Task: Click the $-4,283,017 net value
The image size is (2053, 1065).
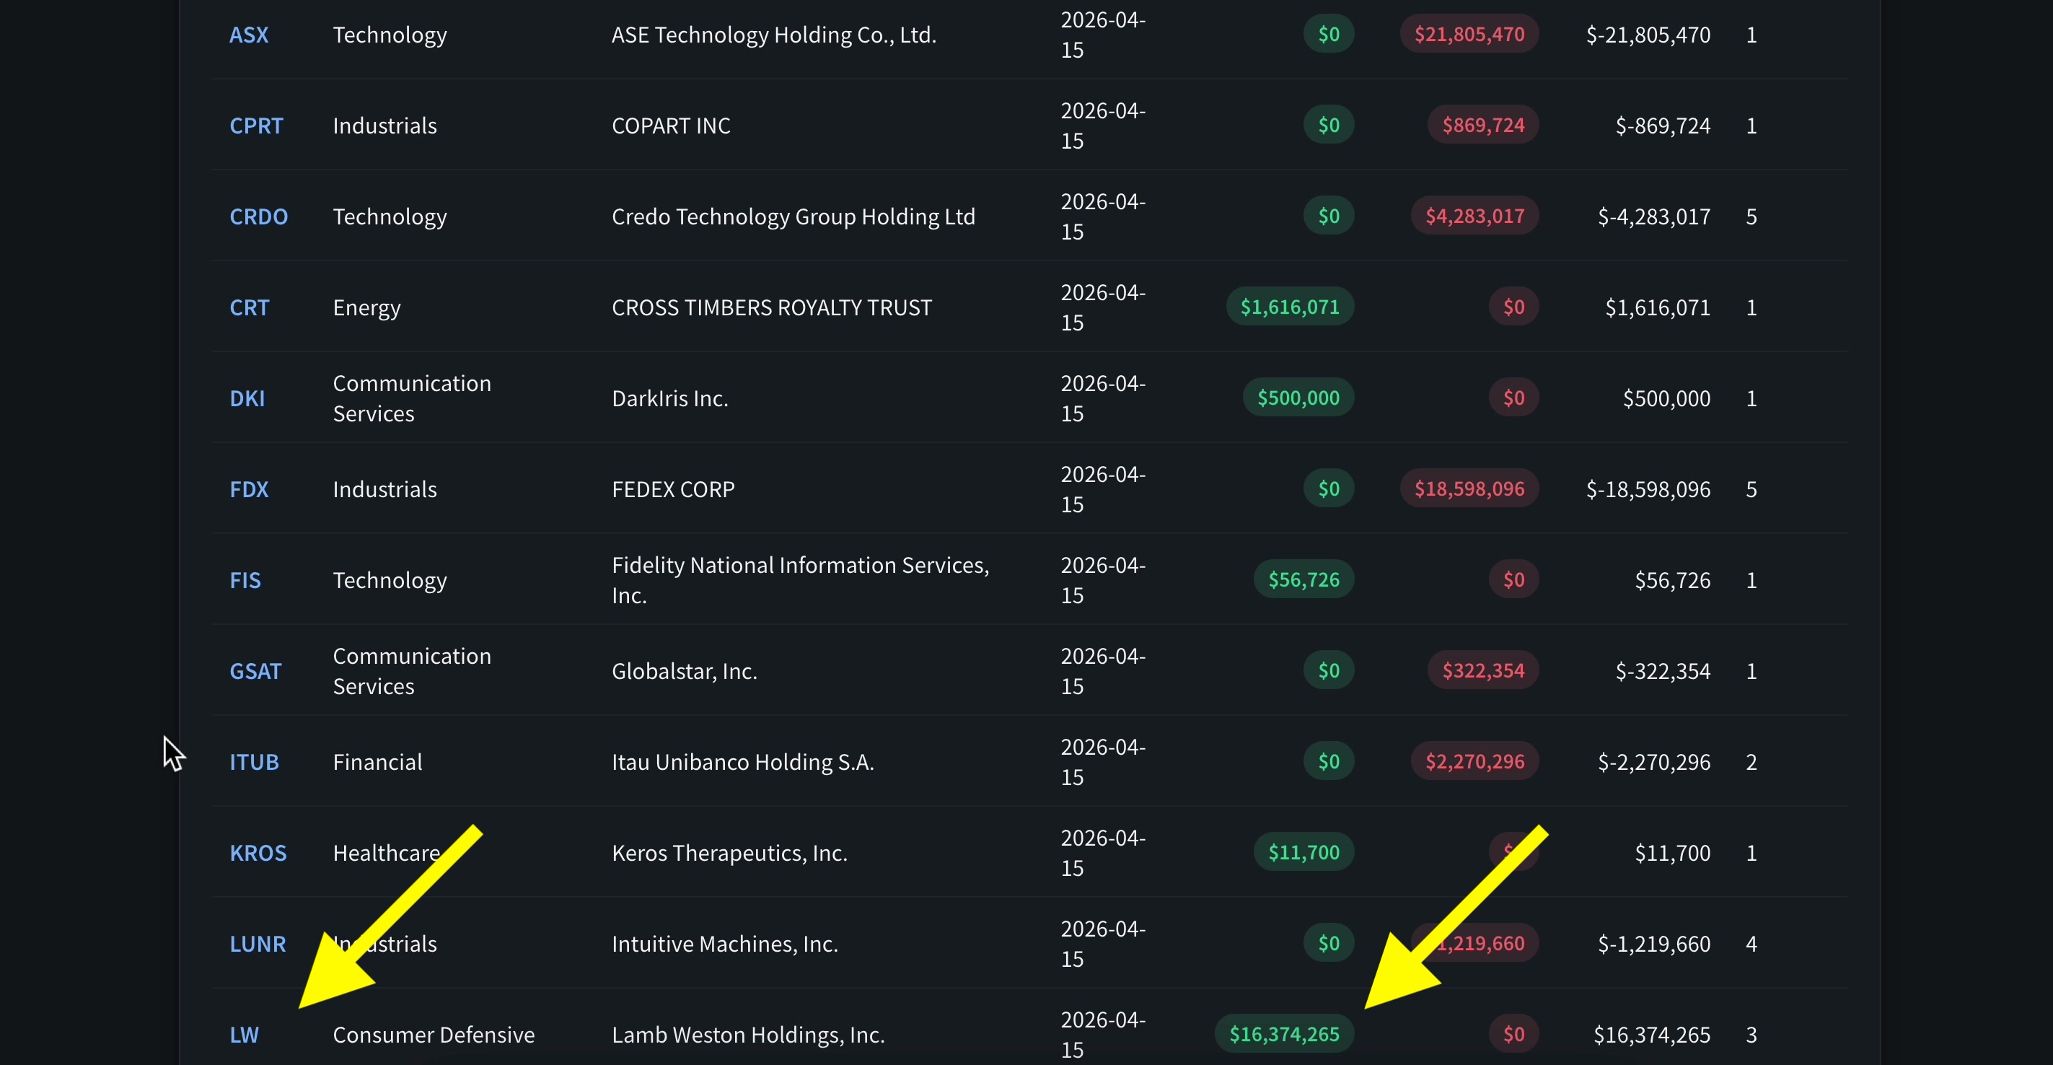Action: 1653,216
